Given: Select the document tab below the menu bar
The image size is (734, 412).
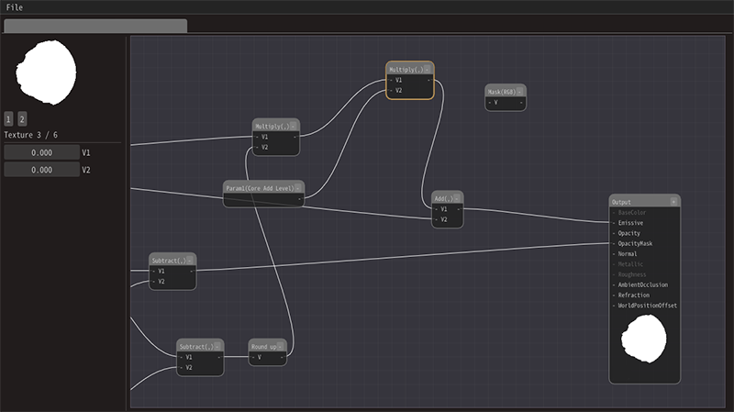Looking at the screenshot, I should click(x=95, y=27).
